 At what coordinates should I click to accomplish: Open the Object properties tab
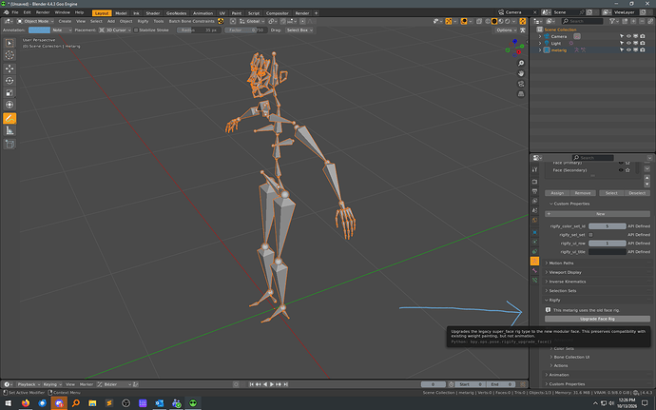tap(534, 232)
